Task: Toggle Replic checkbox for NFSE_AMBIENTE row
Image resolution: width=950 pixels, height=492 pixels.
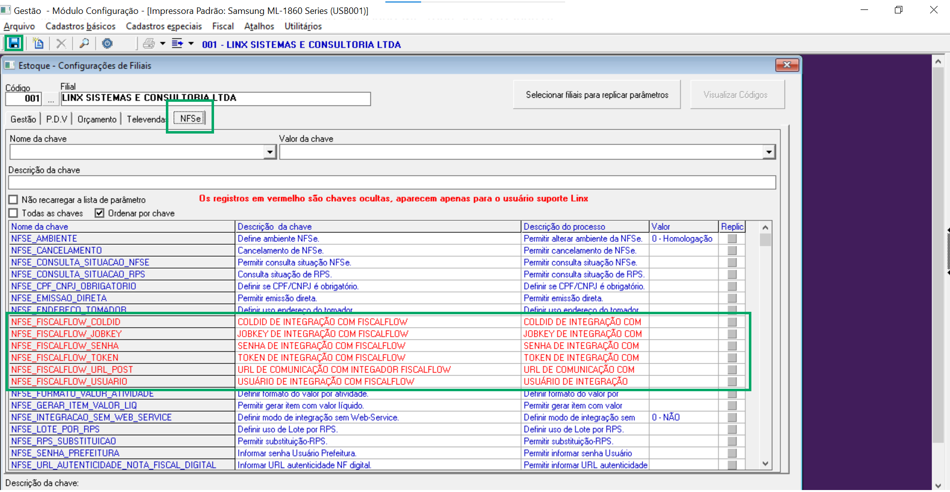Action: pyautogui.click(x=732, y=239)
